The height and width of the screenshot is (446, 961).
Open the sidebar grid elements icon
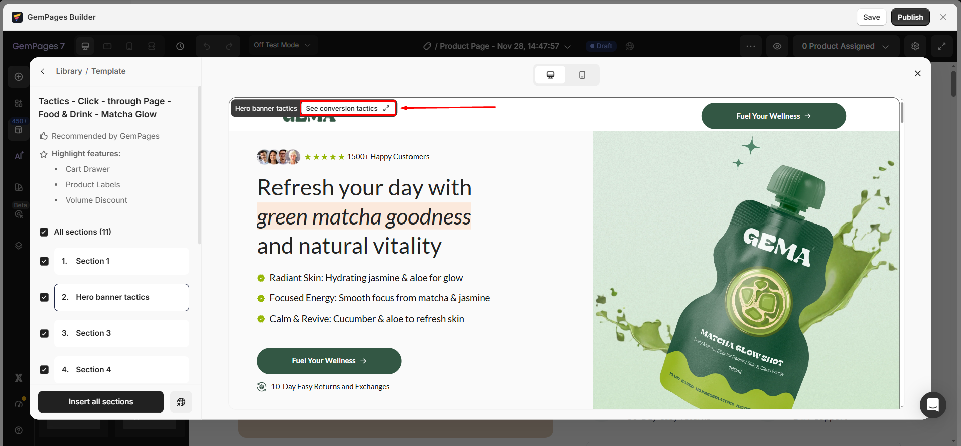point(19,103)
